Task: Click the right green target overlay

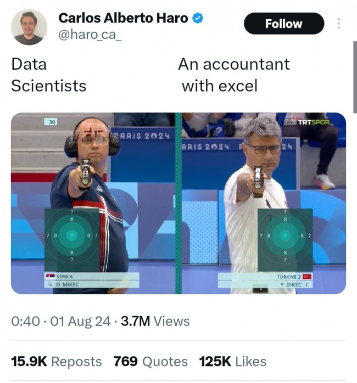Action: click(285, 236)
